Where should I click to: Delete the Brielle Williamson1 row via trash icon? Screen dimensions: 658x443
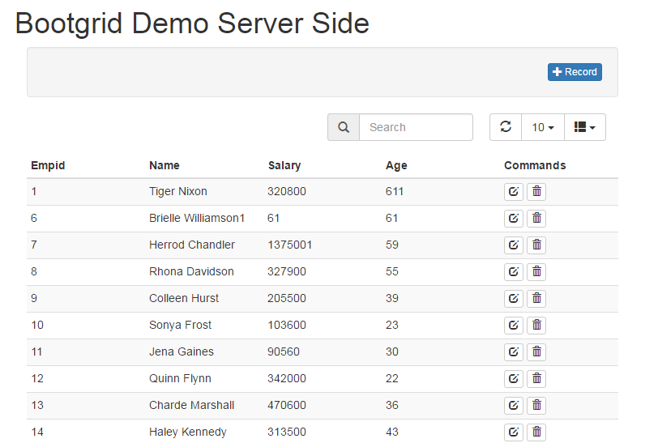tap(536, 219)
